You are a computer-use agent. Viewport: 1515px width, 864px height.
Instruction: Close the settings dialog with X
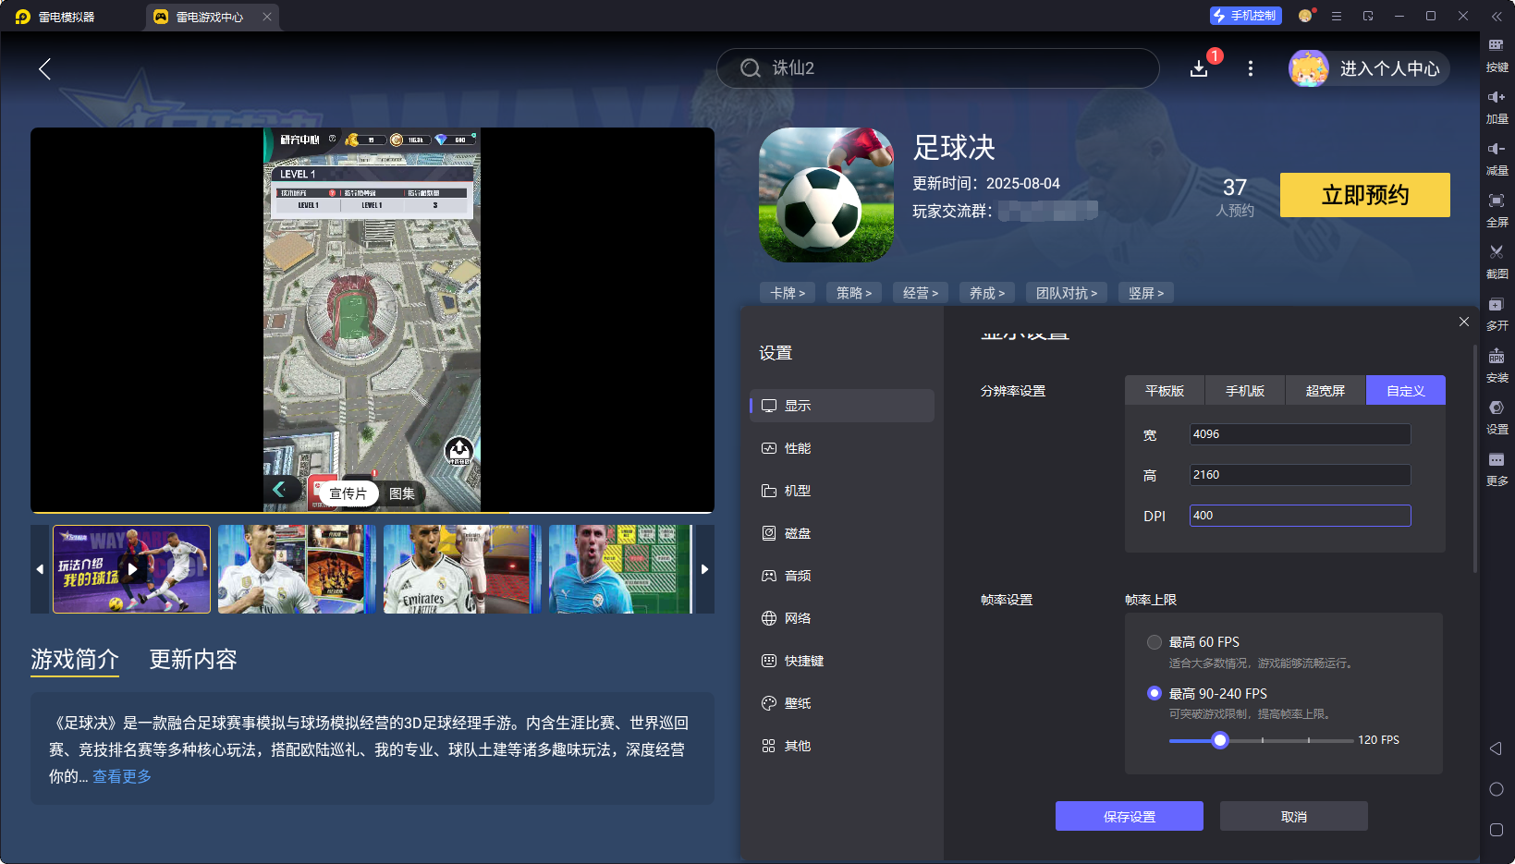pyautogui.click(x=1464, y=322)
